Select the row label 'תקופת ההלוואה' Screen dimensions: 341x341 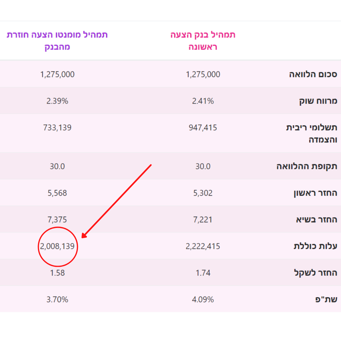click(307, 166)
